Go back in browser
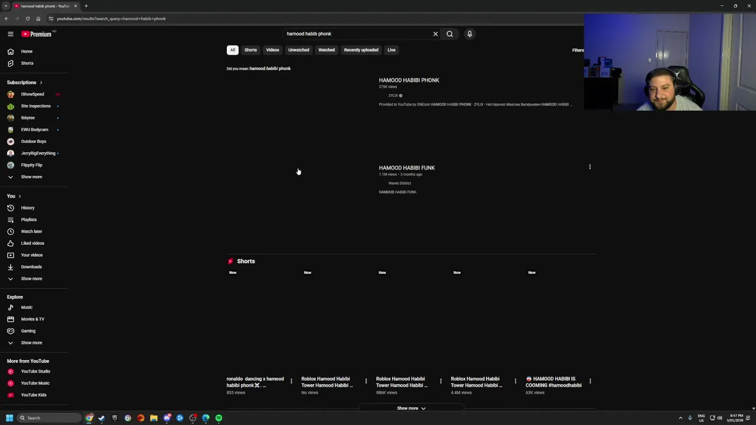The image size is (756, 425). click(x=6, y=18)
